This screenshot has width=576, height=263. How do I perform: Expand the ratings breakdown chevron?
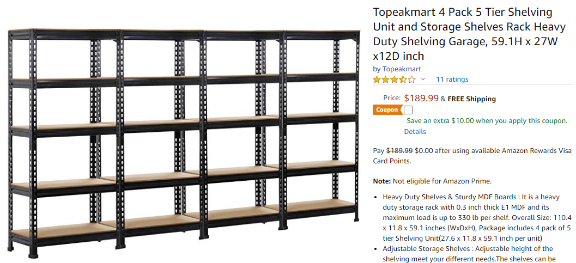[423, 79]
